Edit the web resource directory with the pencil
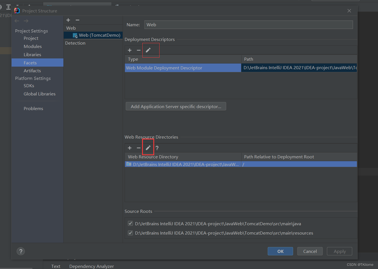The image size is (378, 269). pos(148,148)
